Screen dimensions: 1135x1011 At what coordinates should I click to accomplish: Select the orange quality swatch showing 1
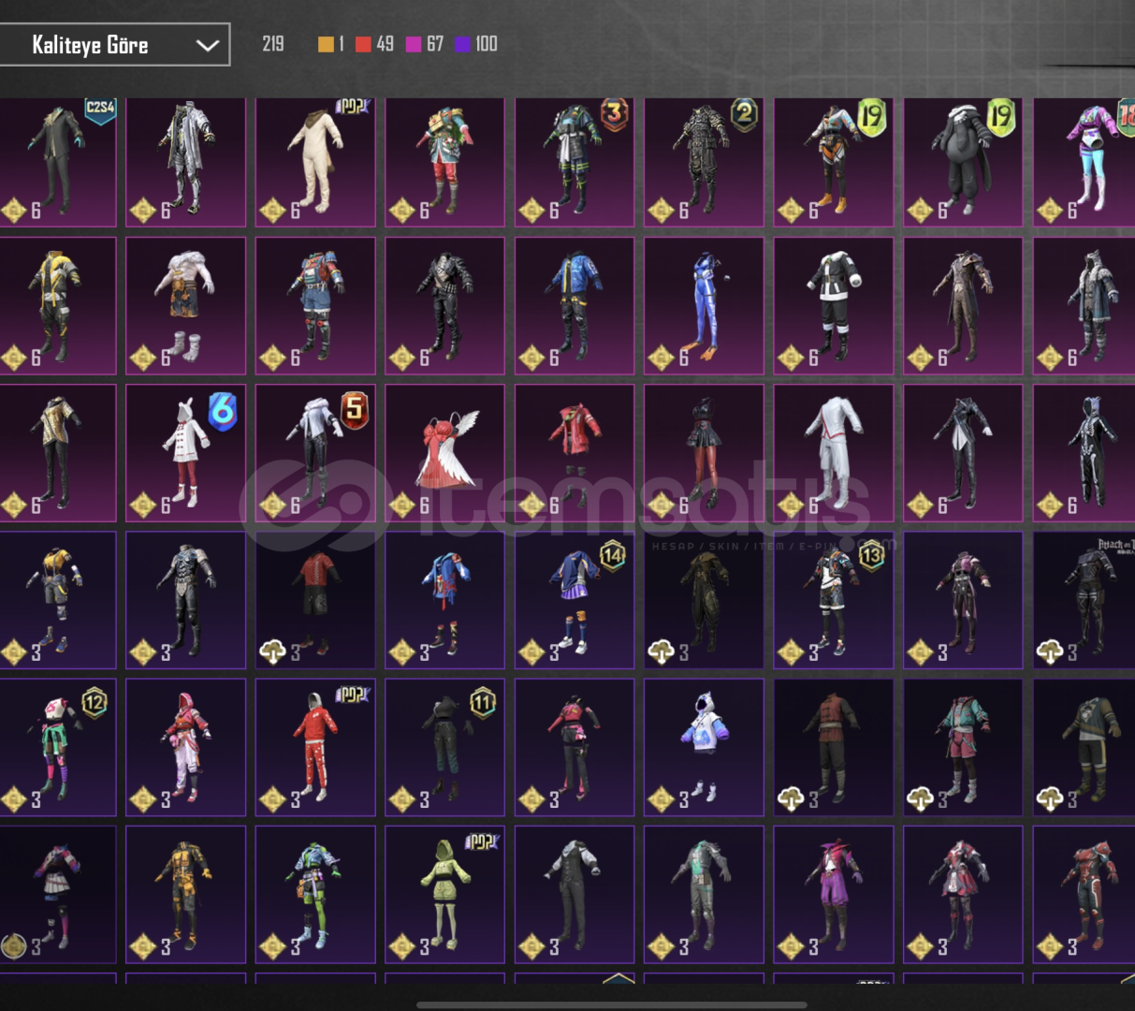326,44
